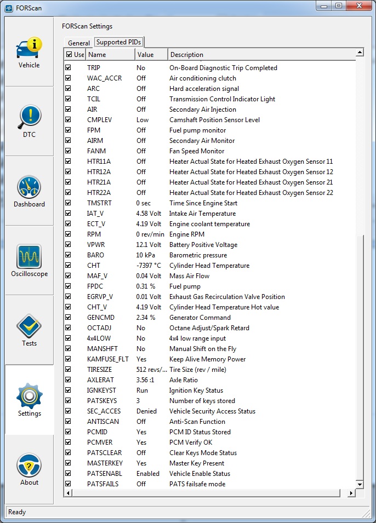Uncheck the TIRESIZE PID checkbox

coord(68,369)
